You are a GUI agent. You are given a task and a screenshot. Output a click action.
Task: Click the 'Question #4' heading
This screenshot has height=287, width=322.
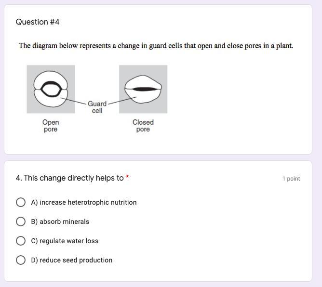[x=38, y=22]
